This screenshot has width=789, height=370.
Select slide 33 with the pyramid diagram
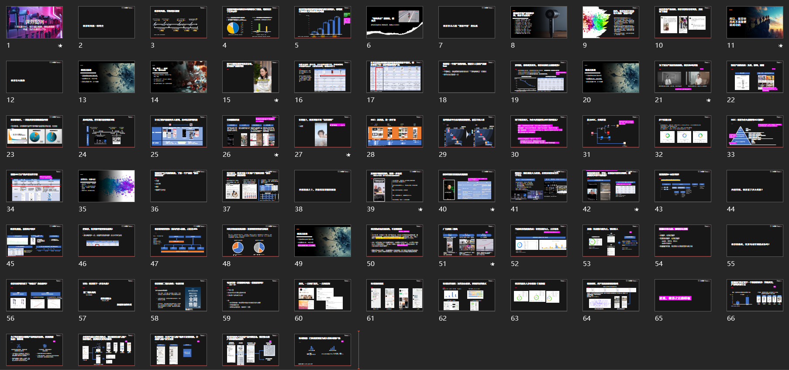[x=755, y=131]
